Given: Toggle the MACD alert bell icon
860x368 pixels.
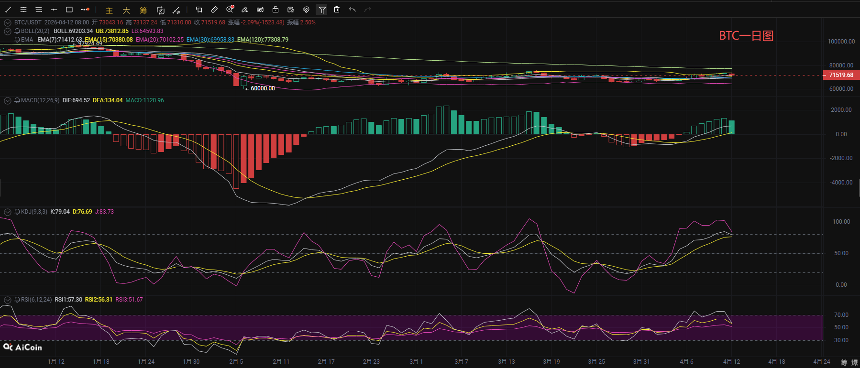Looking at the screenshot, I should pyautogui.click(x=17, y=100).
